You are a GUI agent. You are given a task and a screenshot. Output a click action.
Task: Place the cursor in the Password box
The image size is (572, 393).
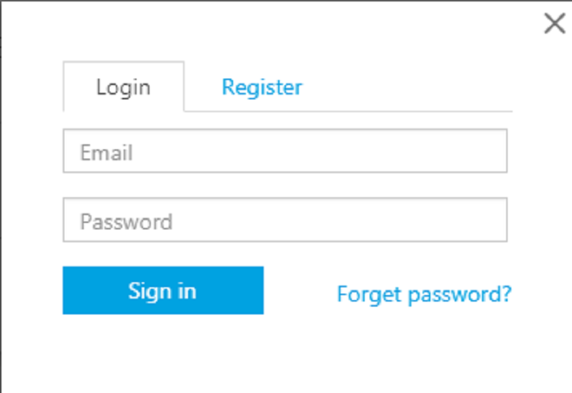pyautogui.click(x=285, y=219)
